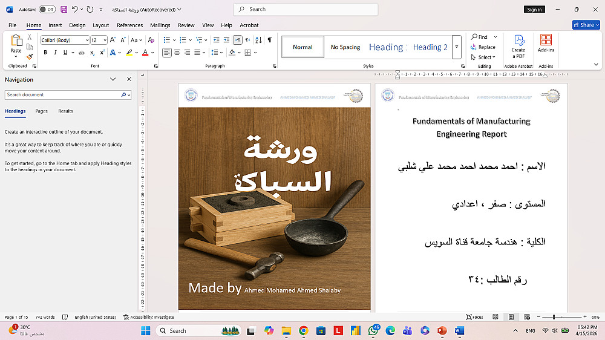Toggle Bold formatting

coord(45,53)
